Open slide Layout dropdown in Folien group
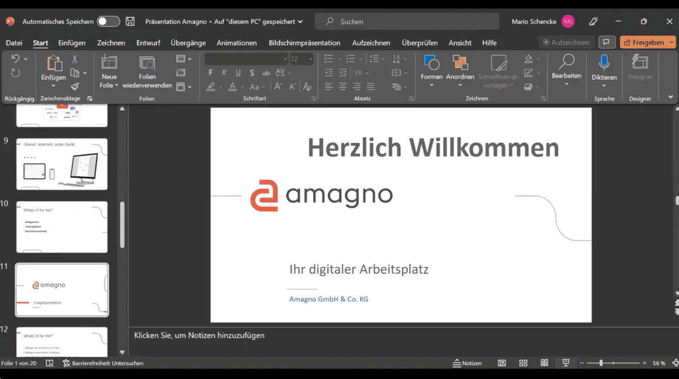The width and height of the screenshot is (679, 379). (x=184, y=59)
